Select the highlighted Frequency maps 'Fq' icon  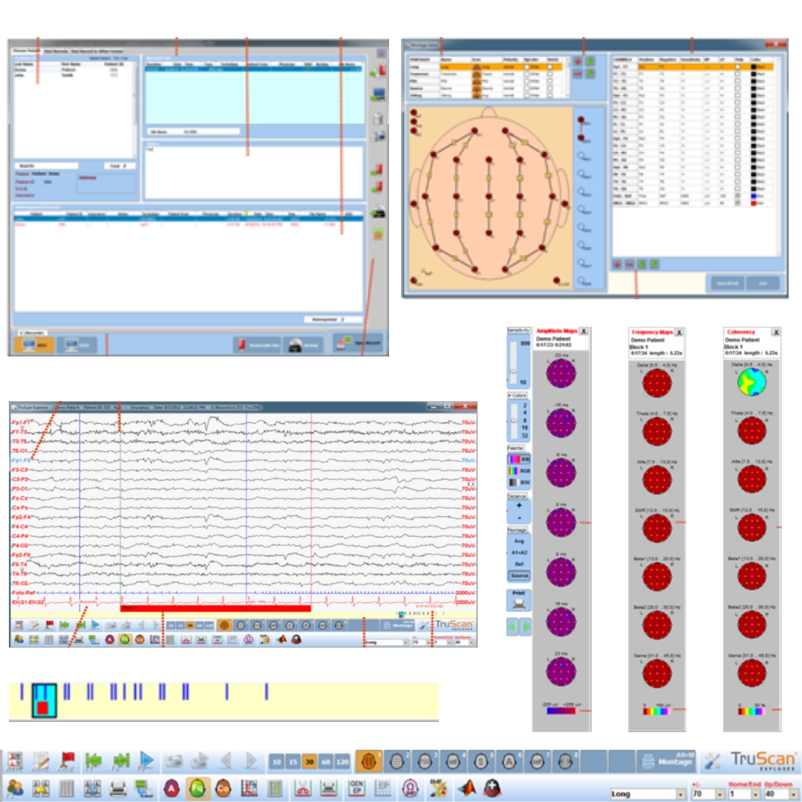pos(197,788)
